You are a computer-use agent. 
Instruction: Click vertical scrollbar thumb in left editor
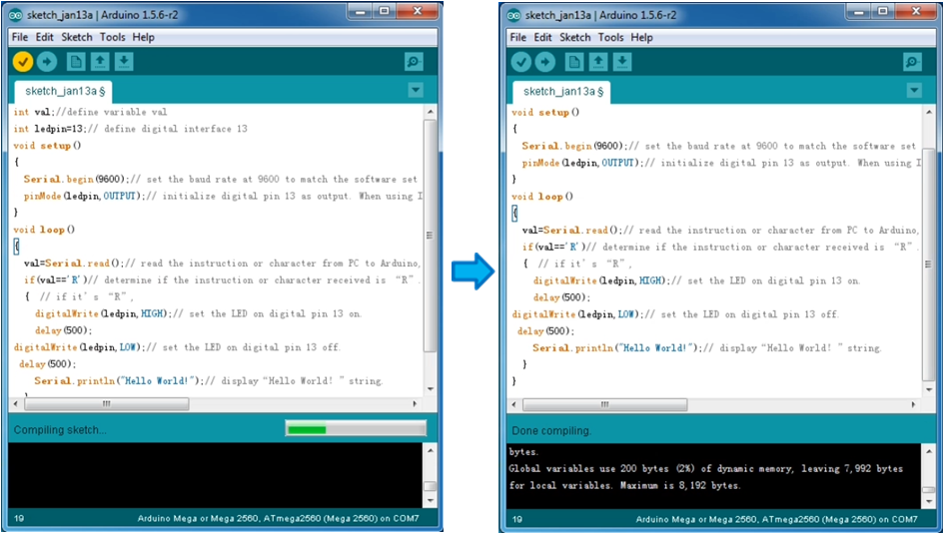(x=430, y=236)
